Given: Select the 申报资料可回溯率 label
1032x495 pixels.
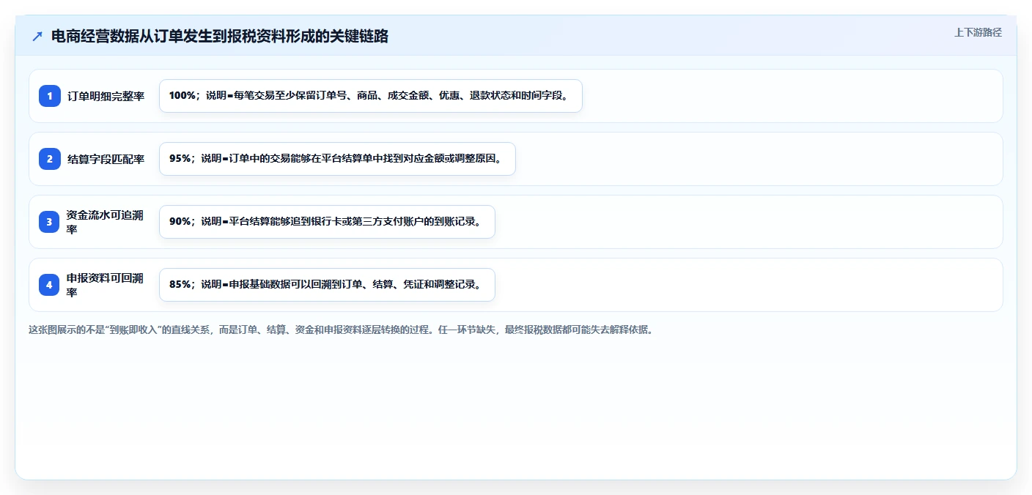Looking at the screenshot, I should tap(106, 285).
